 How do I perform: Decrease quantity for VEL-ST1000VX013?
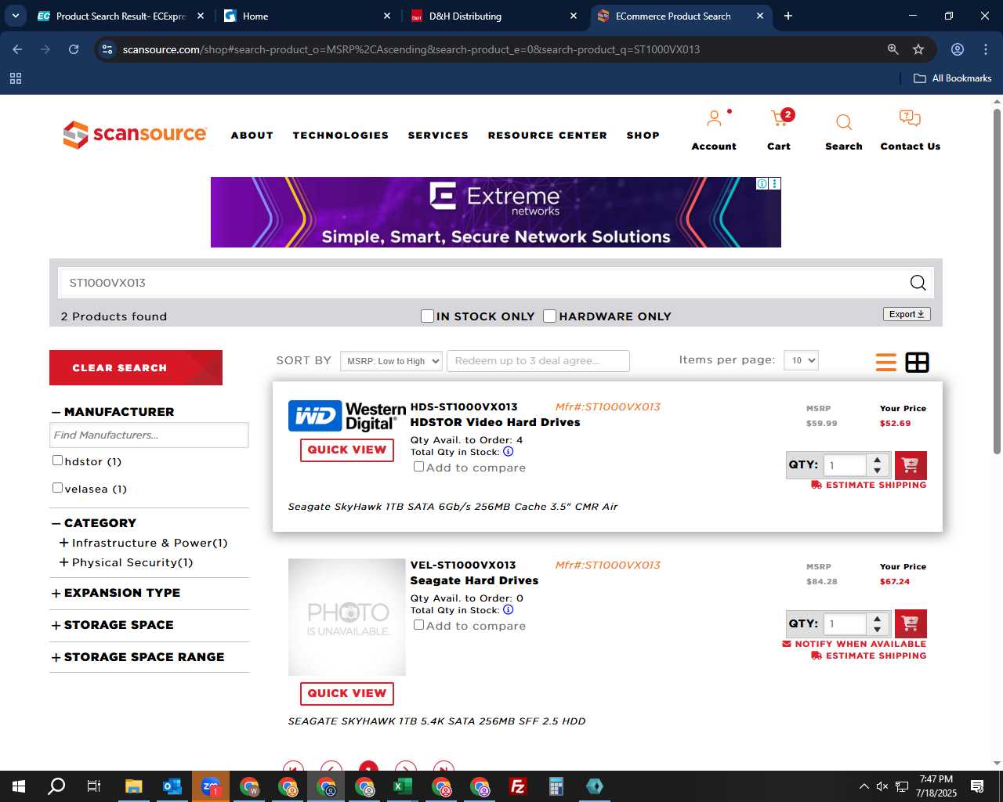pos(878,629)
